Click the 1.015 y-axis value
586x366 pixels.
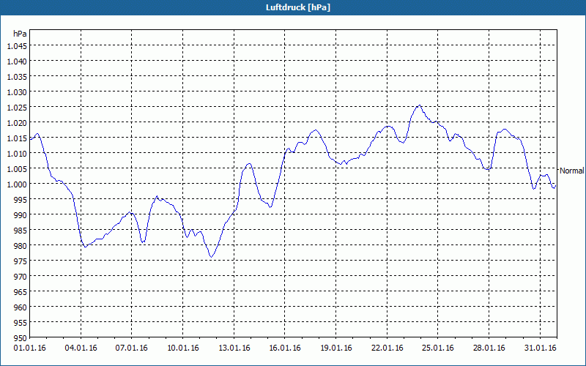point(17,138)
